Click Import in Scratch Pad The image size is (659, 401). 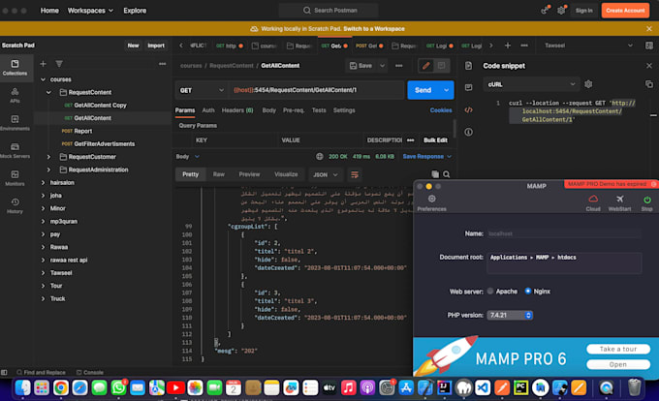pyautogui.click(x=156, y=46)
